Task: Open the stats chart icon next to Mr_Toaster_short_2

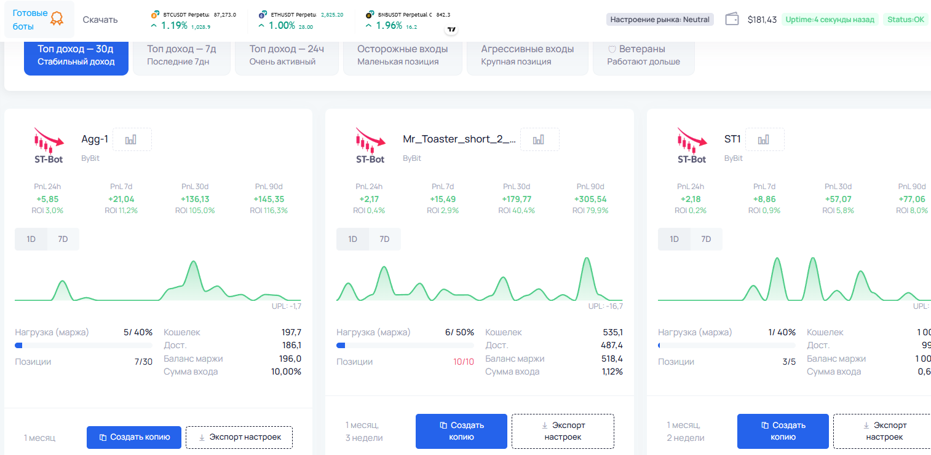Action: click(x=539, y=139)
